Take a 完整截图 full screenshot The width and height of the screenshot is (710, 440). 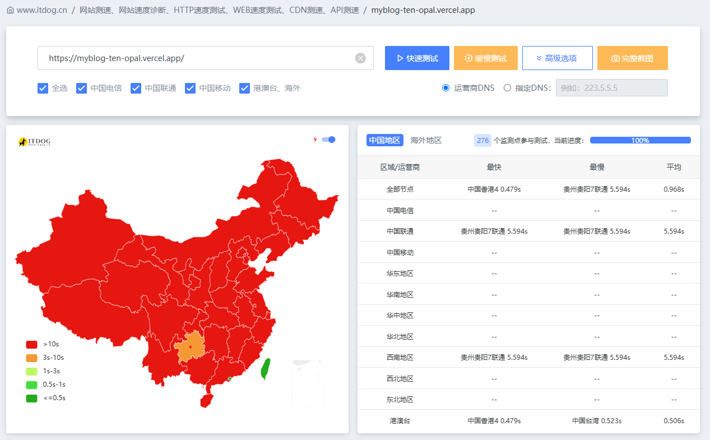pyautogui.click(x=632, y=58)
